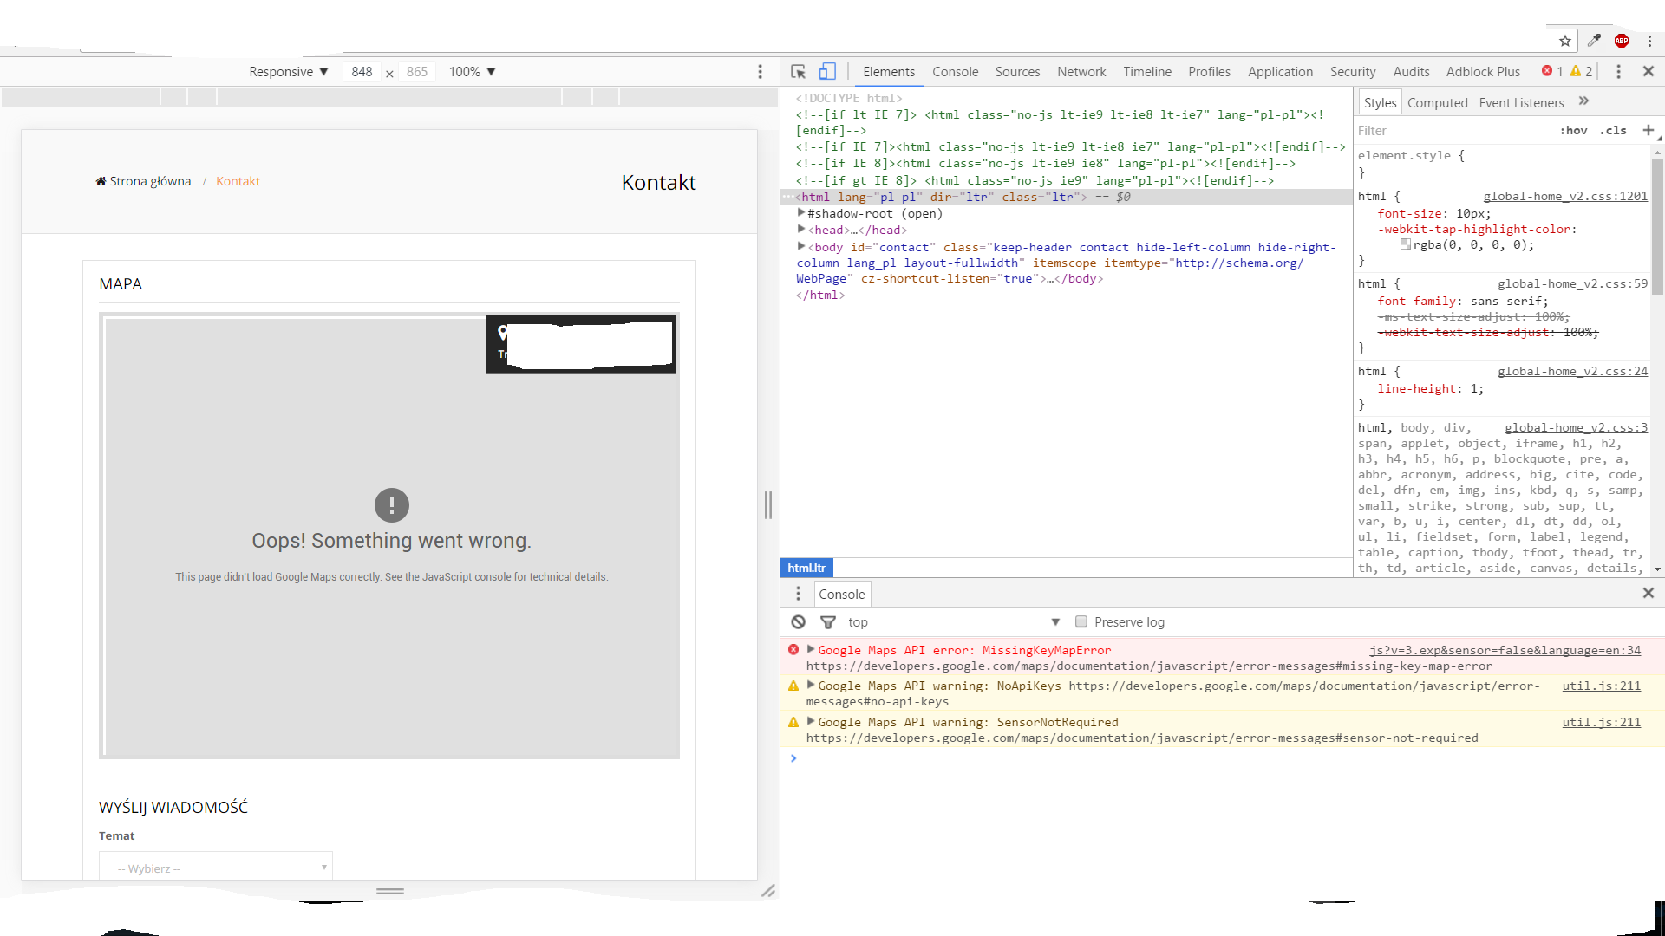Toggle the device toolbar icon

[x=827, y=72]
